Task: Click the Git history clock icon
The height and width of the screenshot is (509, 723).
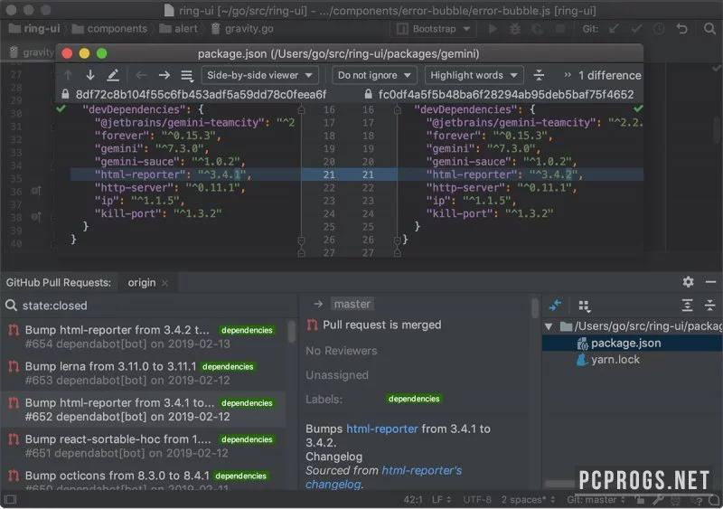Action: click(x=659, y=29)
